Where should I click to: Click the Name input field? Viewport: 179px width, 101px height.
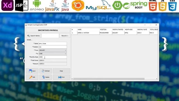[53, 43]
